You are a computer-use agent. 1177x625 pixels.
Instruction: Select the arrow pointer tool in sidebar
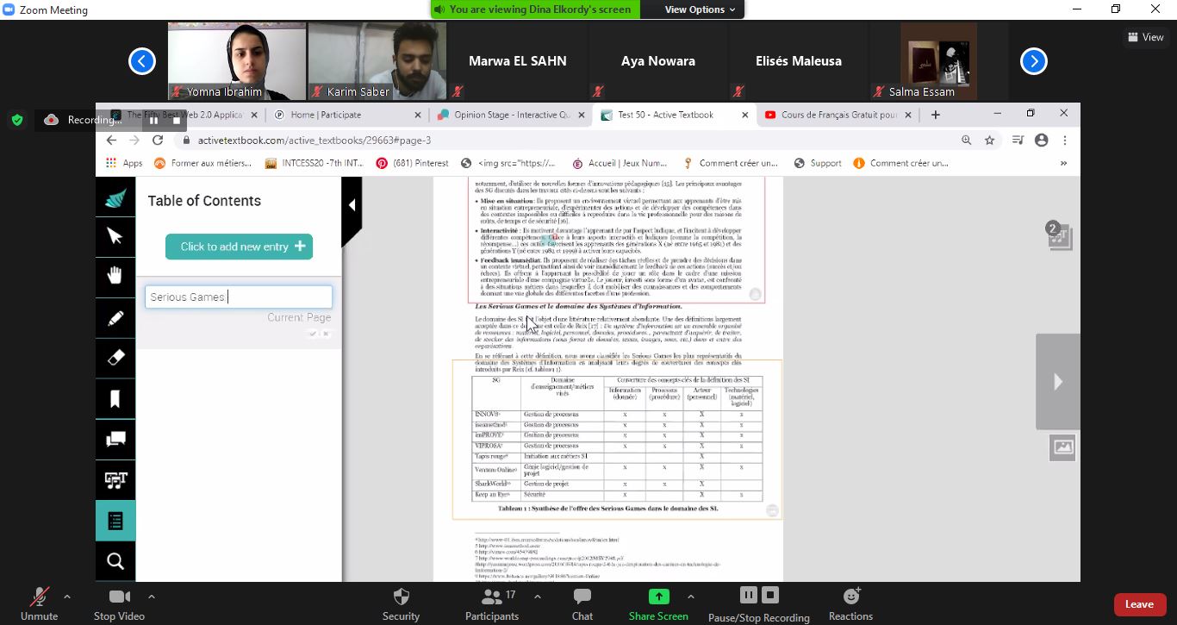(115, 237)
